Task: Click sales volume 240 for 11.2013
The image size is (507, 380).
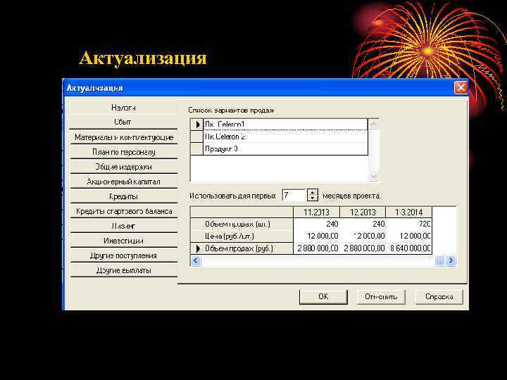Action: point(317,224)
